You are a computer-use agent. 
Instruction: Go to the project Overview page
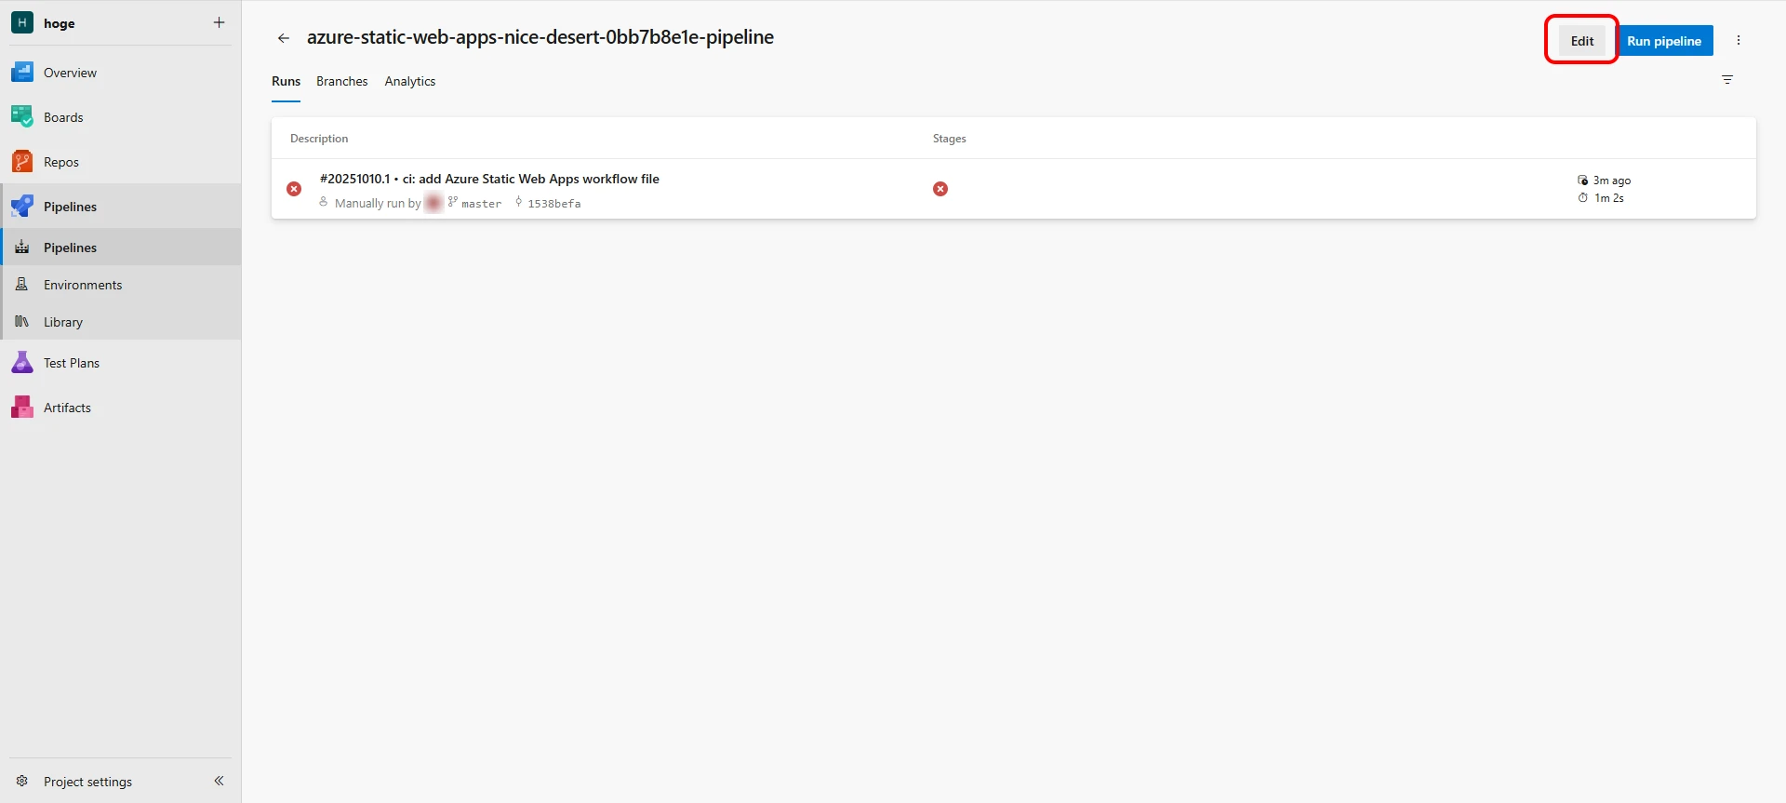click(x=70, y=73)
